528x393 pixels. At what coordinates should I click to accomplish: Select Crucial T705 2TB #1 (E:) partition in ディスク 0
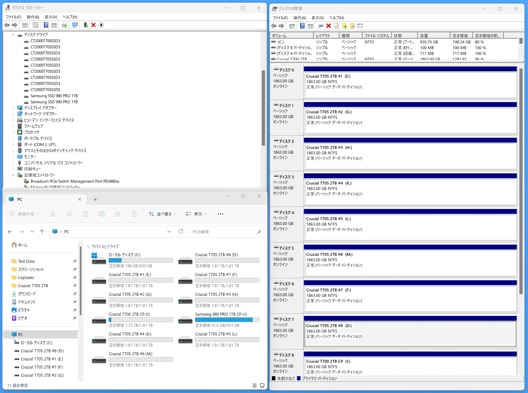click(410, 84)
